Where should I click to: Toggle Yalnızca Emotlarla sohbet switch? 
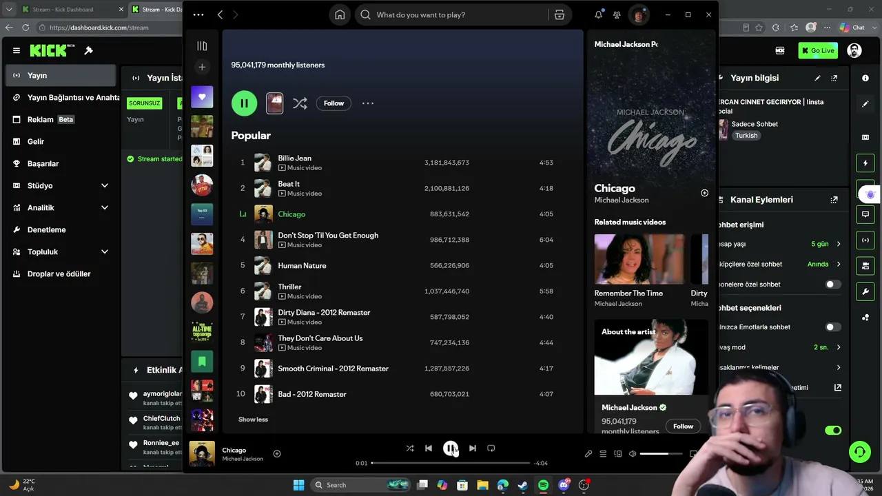coord(833,327)
